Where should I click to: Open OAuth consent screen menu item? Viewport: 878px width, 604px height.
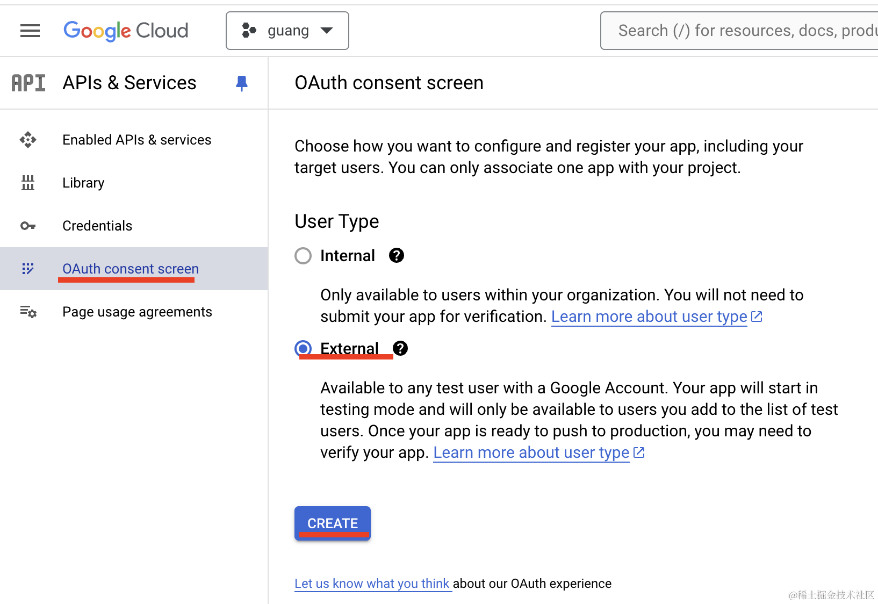(131, 269)
